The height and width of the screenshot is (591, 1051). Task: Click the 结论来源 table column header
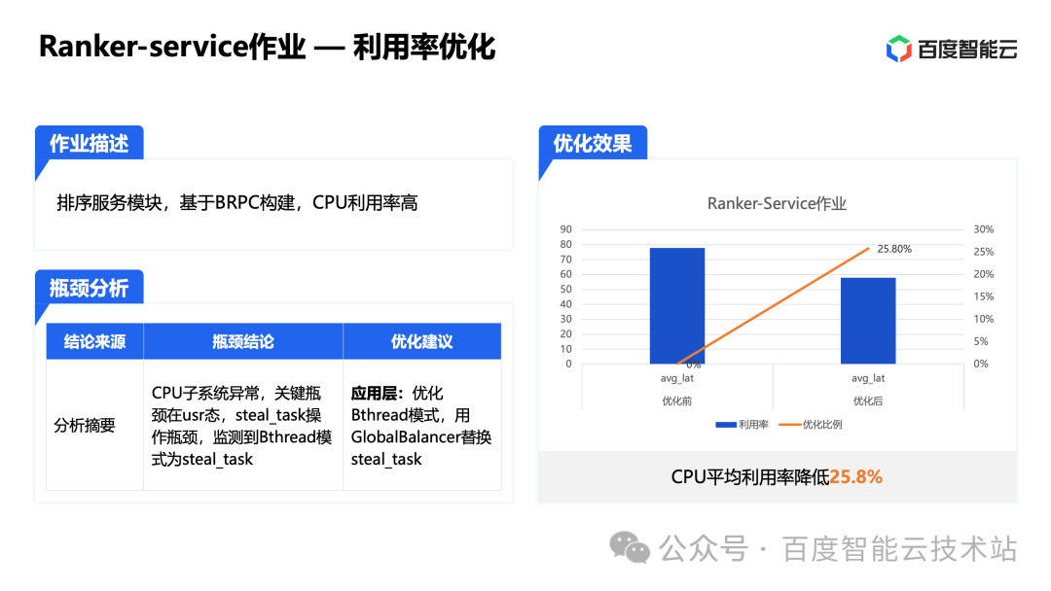click(x=94, y=341)
